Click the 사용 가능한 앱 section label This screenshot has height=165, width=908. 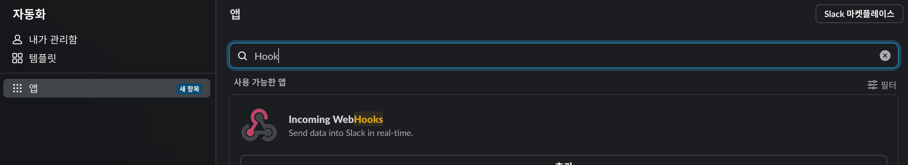click(x=260, y=82)
